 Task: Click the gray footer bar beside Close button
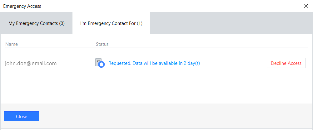point(176,116)
